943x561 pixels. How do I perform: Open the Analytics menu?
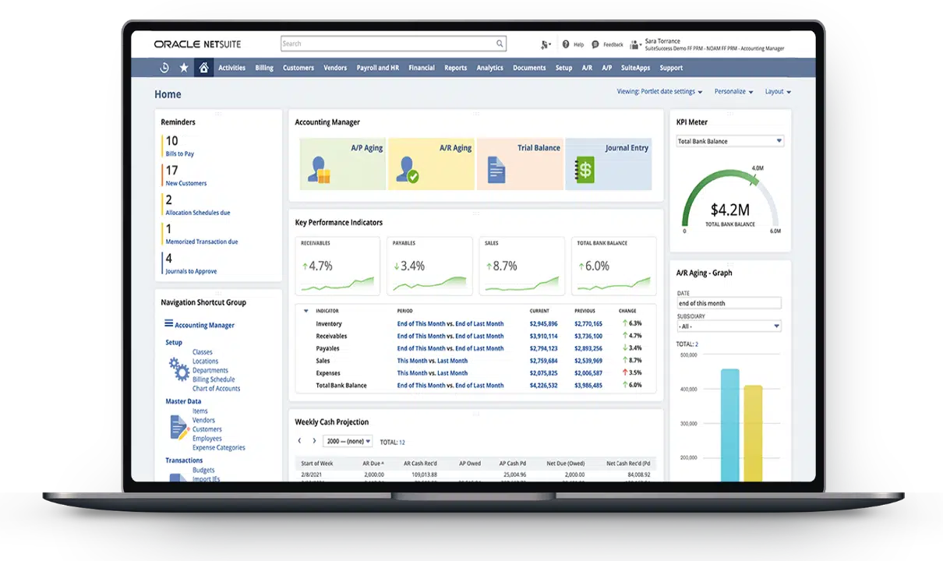490,68
